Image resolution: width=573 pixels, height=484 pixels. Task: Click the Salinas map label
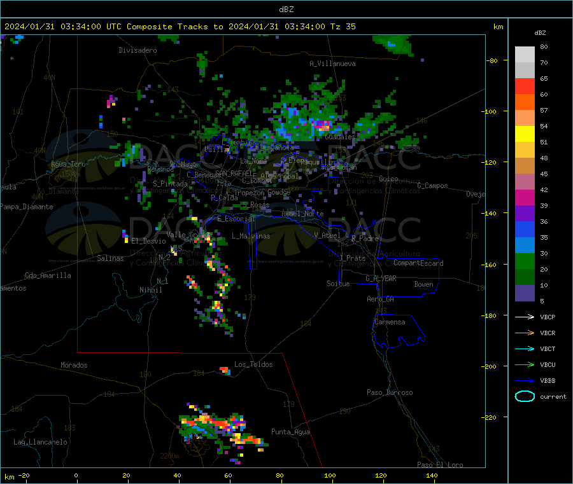click(110, 258)
